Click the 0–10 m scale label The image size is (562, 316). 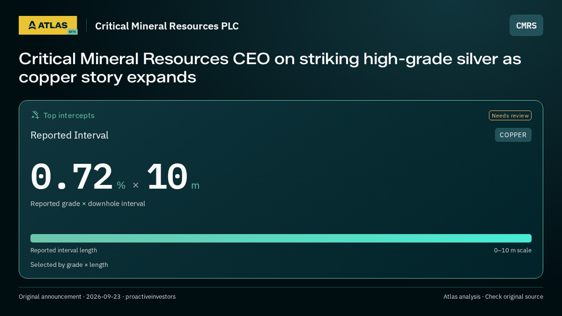click(x=513, y=250)
